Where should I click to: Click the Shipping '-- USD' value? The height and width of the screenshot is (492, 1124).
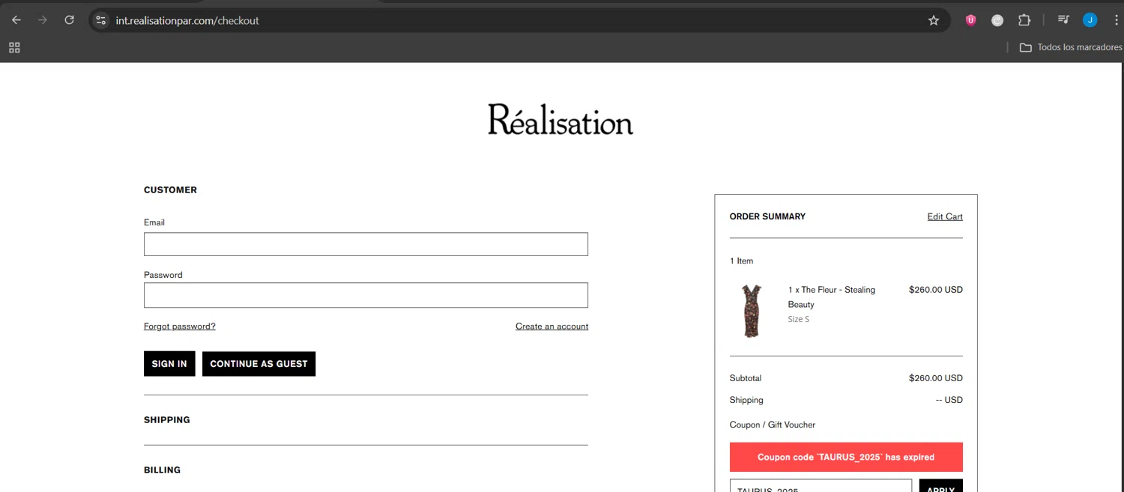[949, 400]
